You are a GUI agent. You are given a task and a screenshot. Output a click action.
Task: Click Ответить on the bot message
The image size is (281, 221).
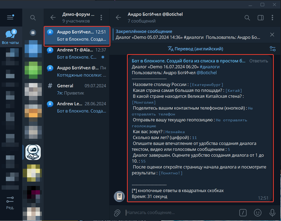258,61
